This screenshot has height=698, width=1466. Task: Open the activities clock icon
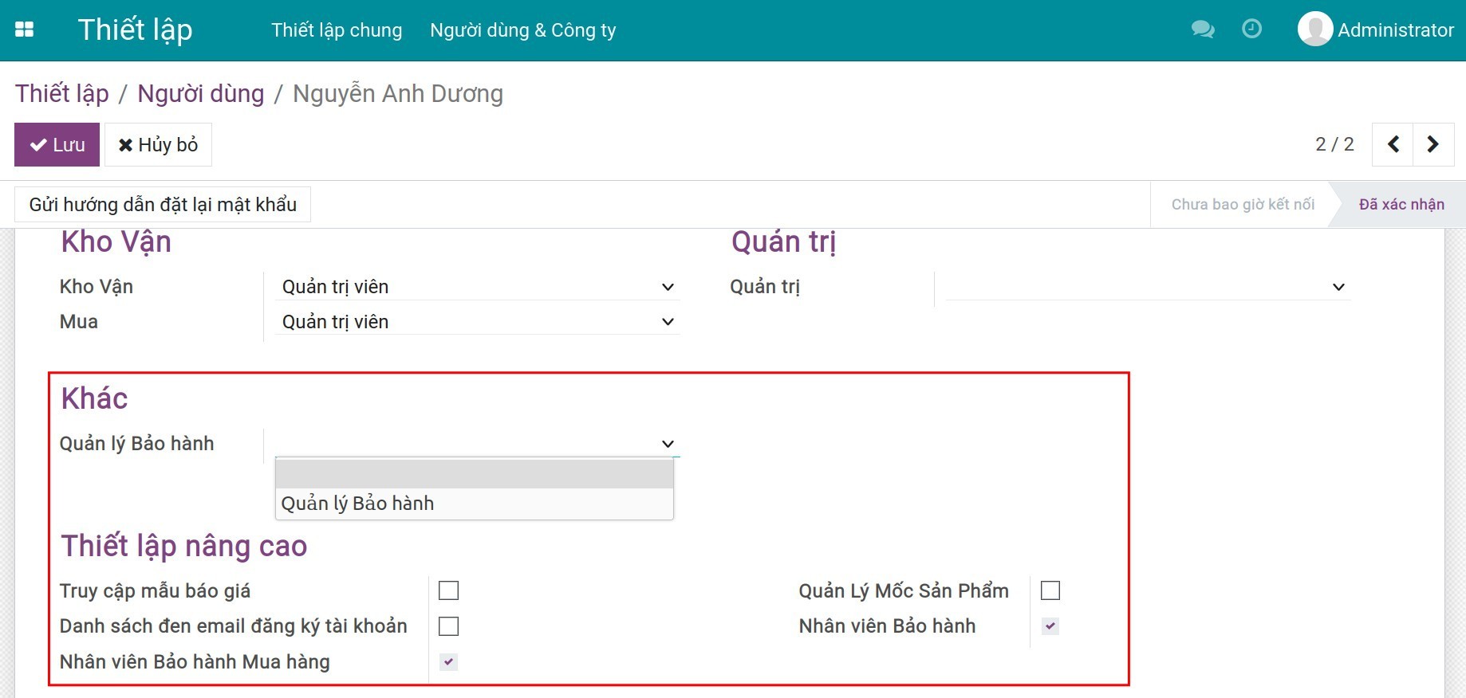(x=1251, y=29)
